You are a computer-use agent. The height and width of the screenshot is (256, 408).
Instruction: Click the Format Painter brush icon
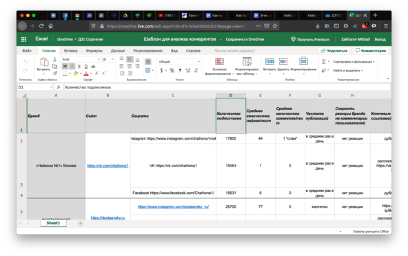pyautogui.click(x=54, y=73)
